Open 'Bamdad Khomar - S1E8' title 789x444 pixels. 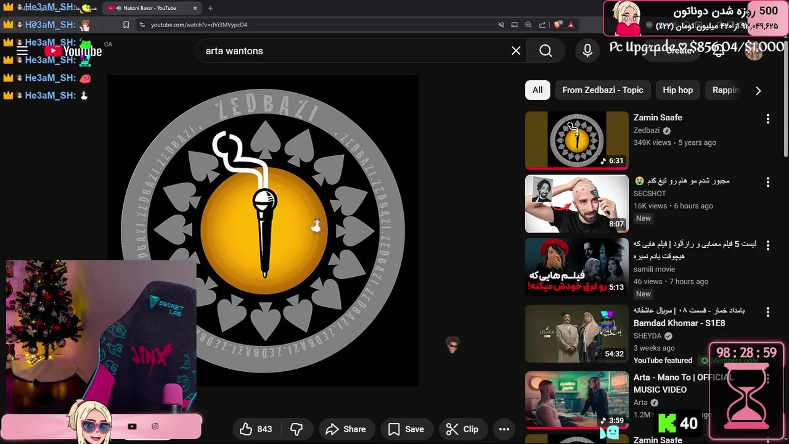coord(679,323)
